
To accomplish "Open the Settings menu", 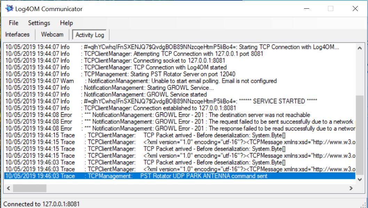I will click(x=39, y=23).
